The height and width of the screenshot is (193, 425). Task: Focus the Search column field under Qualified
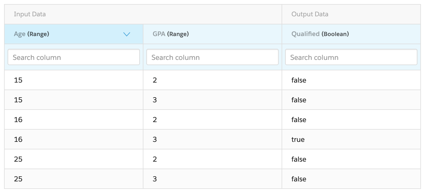pos(351,57)
